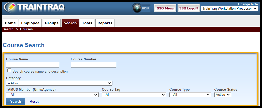Enable search course name and description checkbox

tap(9, 71)
